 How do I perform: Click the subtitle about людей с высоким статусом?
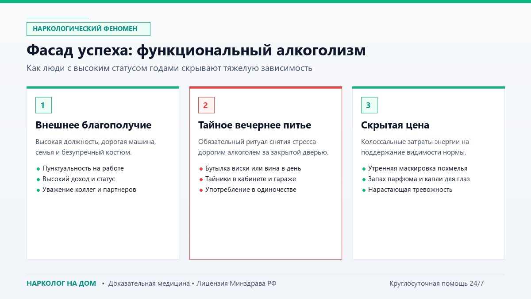(x=169, y=68)
